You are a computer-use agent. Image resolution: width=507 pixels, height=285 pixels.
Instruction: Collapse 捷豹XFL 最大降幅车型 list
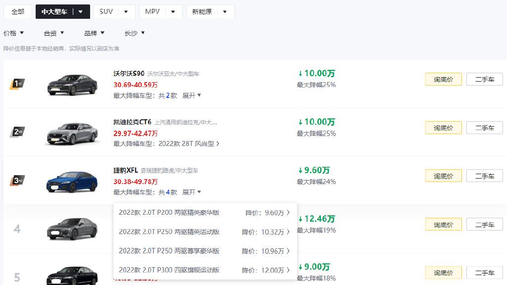(x=192, y=192)
